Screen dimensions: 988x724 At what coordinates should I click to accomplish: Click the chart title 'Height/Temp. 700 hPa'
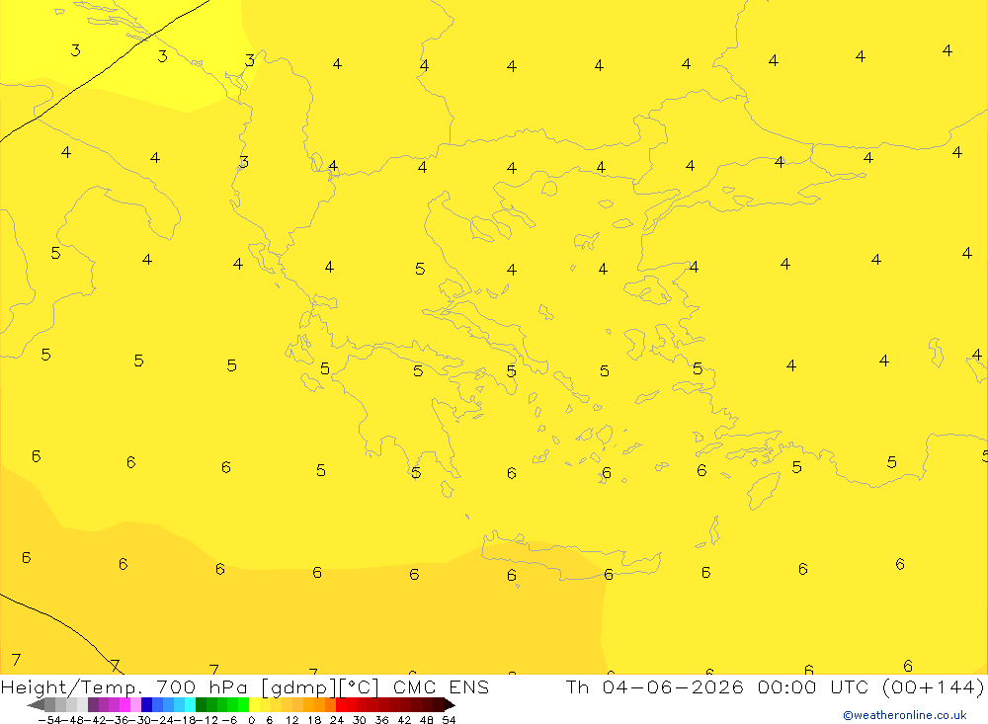[x=124, y=687]
